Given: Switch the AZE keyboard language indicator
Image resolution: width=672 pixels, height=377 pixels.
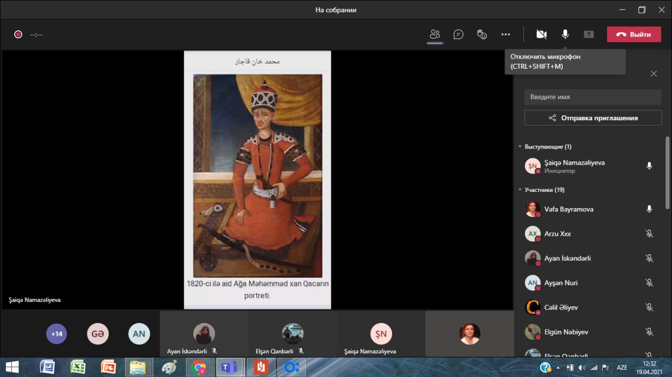Looking at the screenshot, I should click(x=622, y=367).
